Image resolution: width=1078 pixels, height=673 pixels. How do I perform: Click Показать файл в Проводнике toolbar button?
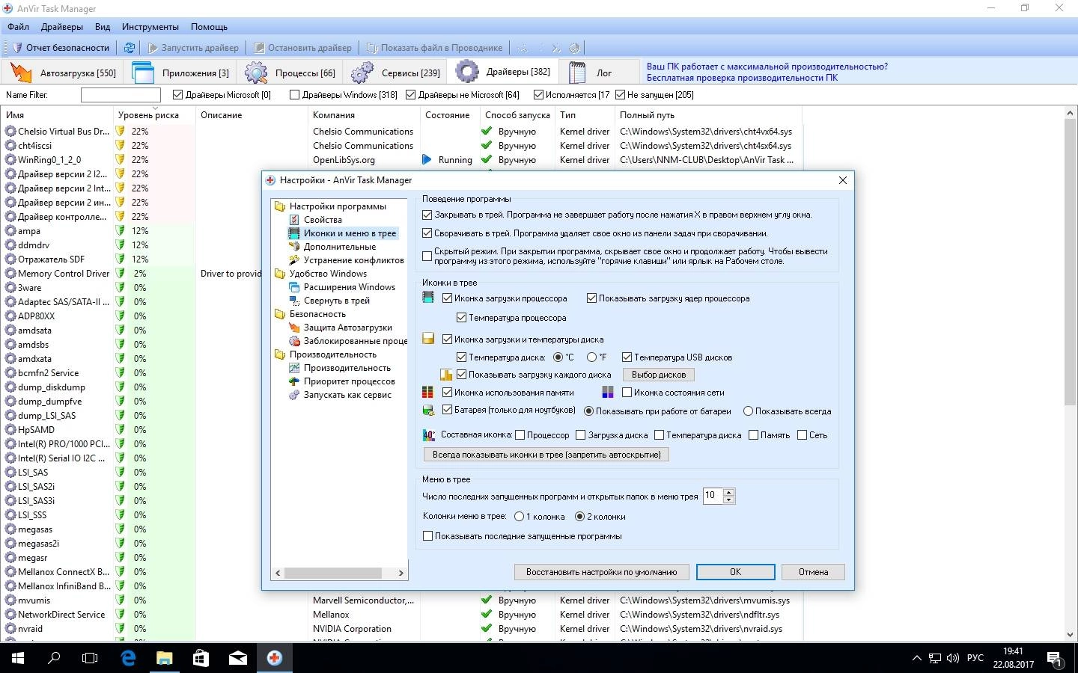(434, 48)
